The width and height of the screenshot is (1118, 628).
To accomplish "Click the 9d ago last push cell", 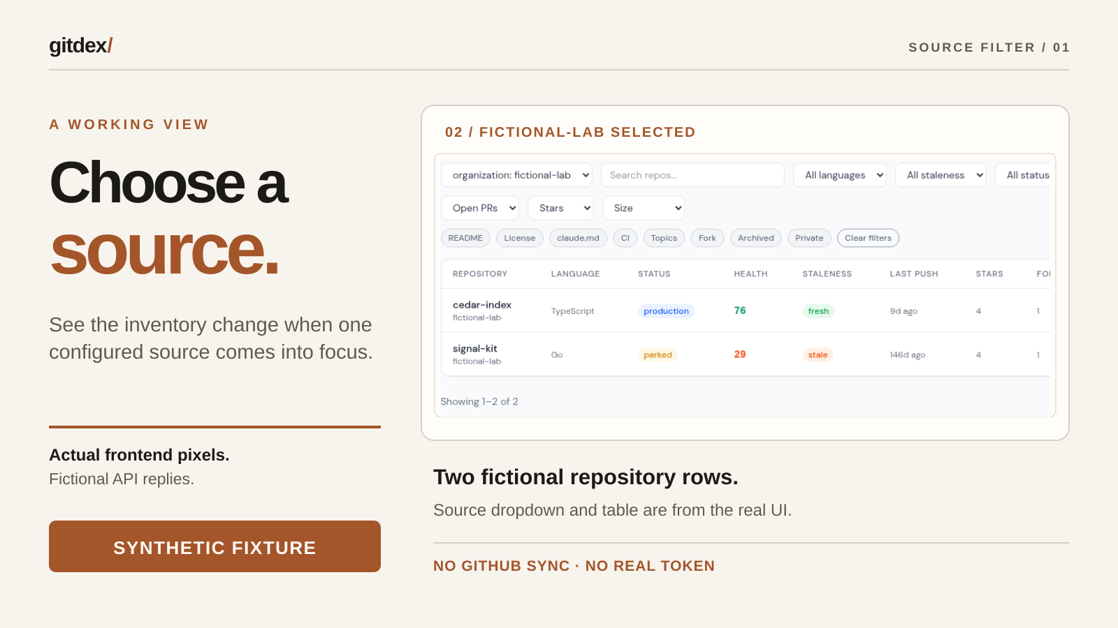I will pyautogui.click(x=903, y=311).
